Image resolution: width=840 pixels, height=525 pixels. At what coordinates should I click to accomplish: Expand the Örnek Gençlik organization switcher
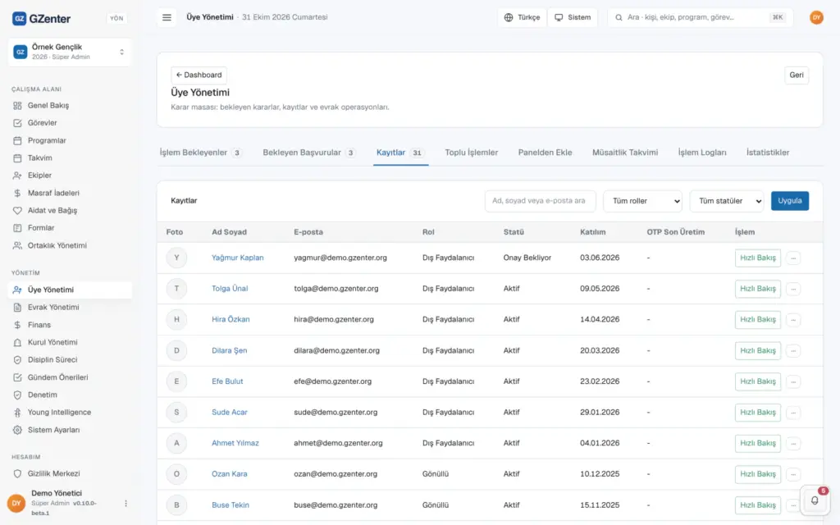click(70, 52)
